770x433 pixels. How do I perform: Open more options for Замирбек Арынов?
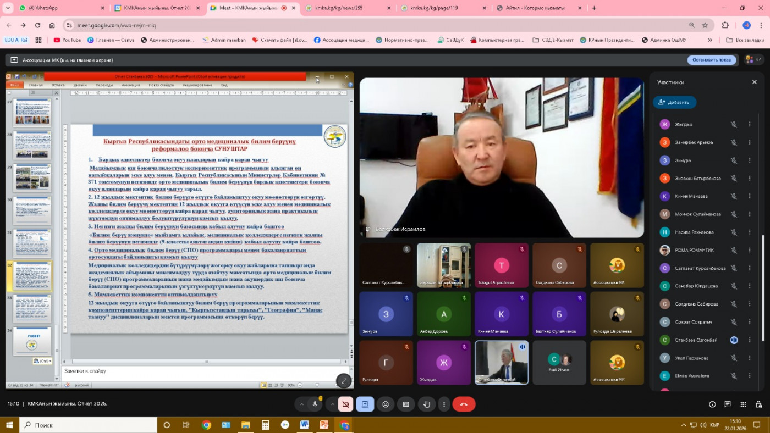click(749, 142)
